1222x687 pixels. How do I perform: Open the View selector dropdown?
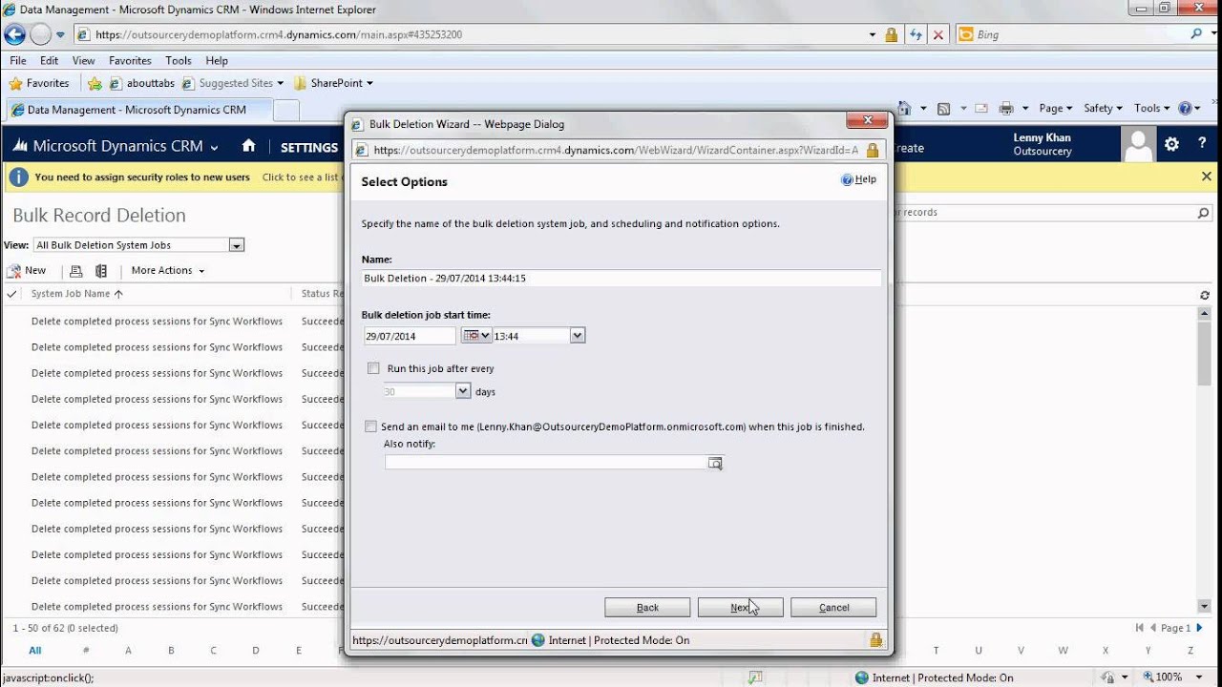coord(237,245)
